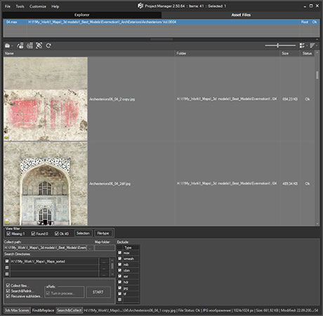Toggle the Collect files checkbox

tap(8, 286)
